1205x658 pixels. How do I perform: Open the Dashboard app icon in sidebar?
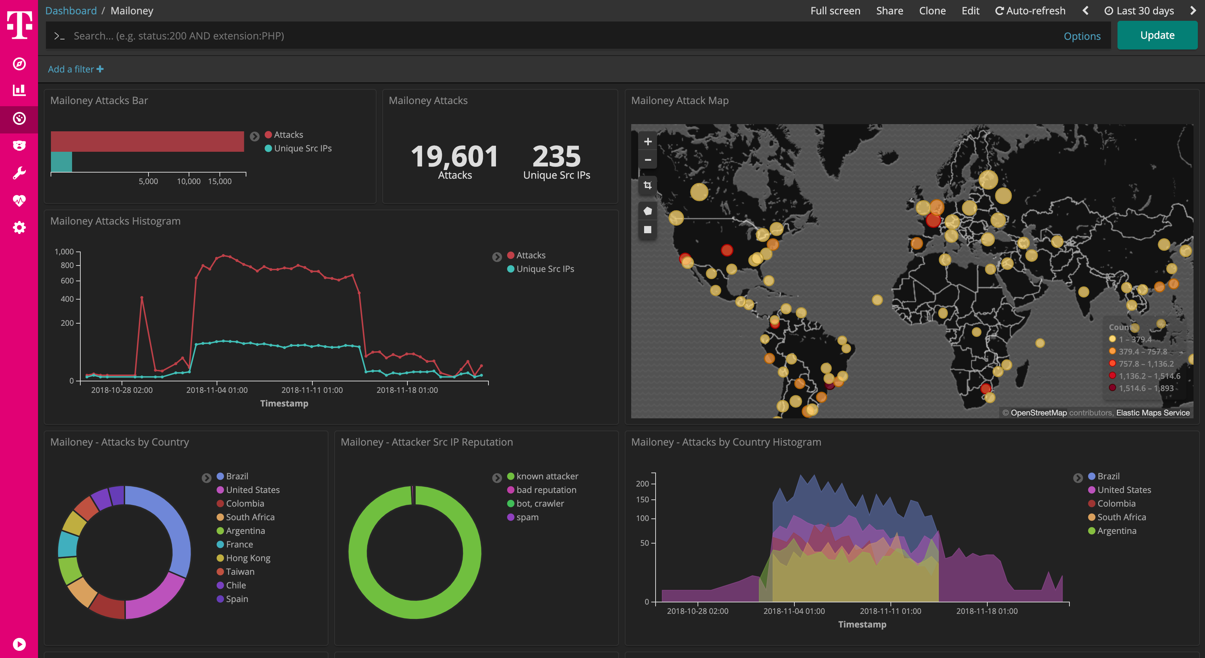tap(19, 119)
